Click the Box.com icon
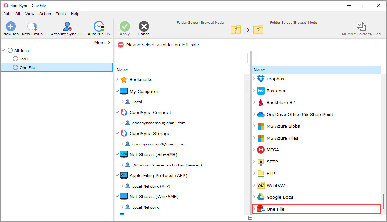The image size is (387, 222). coord(261,91)
